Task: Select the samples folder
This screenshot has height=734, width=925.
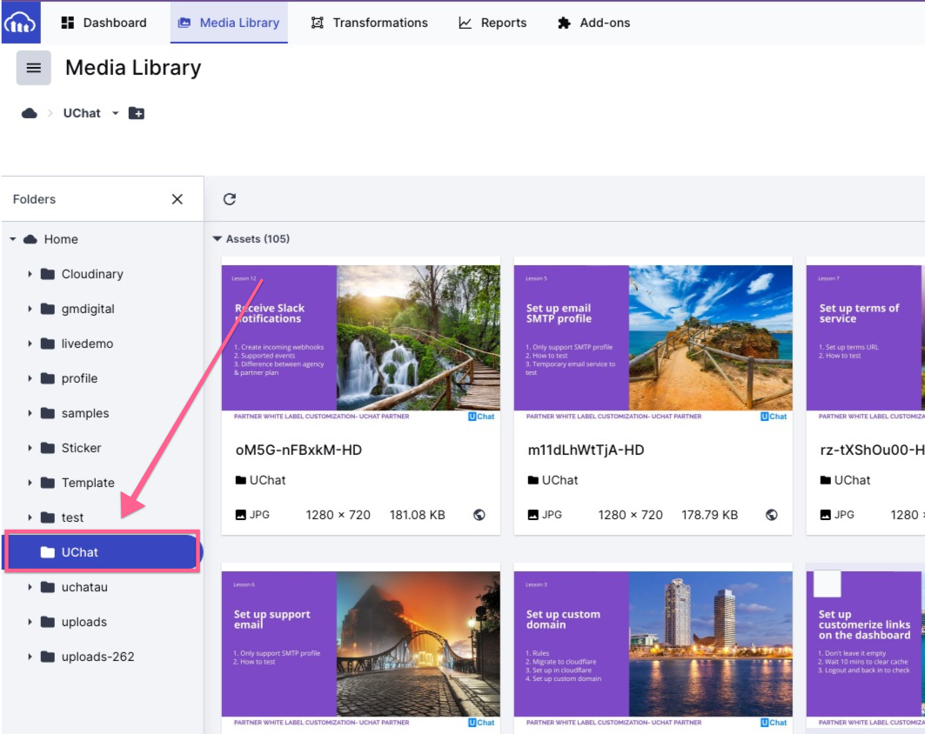Action: coord(85,413)
